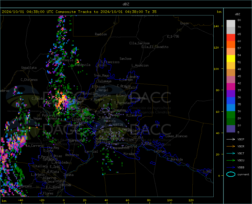Click the S_Francisco map label
This screenshot has width=252, height=204.
110,62
